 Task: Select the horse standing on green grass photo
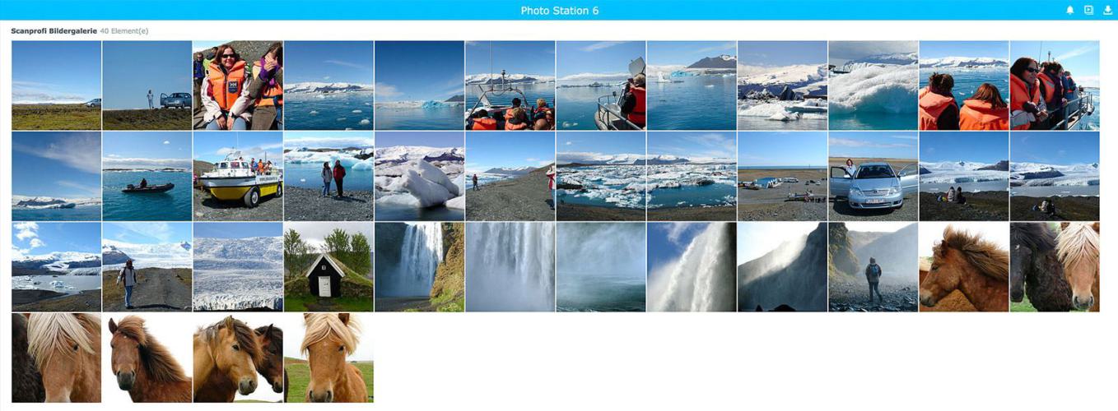328,358
